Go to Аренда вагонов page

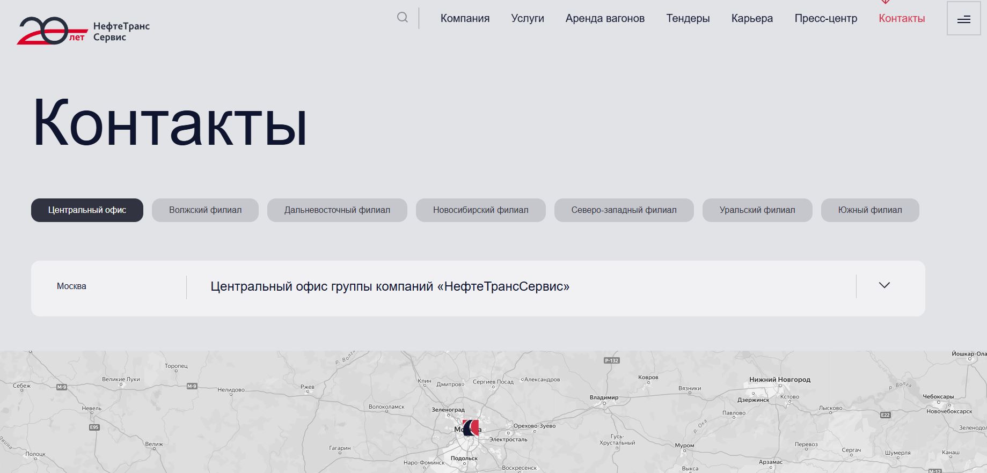point(605,18)
